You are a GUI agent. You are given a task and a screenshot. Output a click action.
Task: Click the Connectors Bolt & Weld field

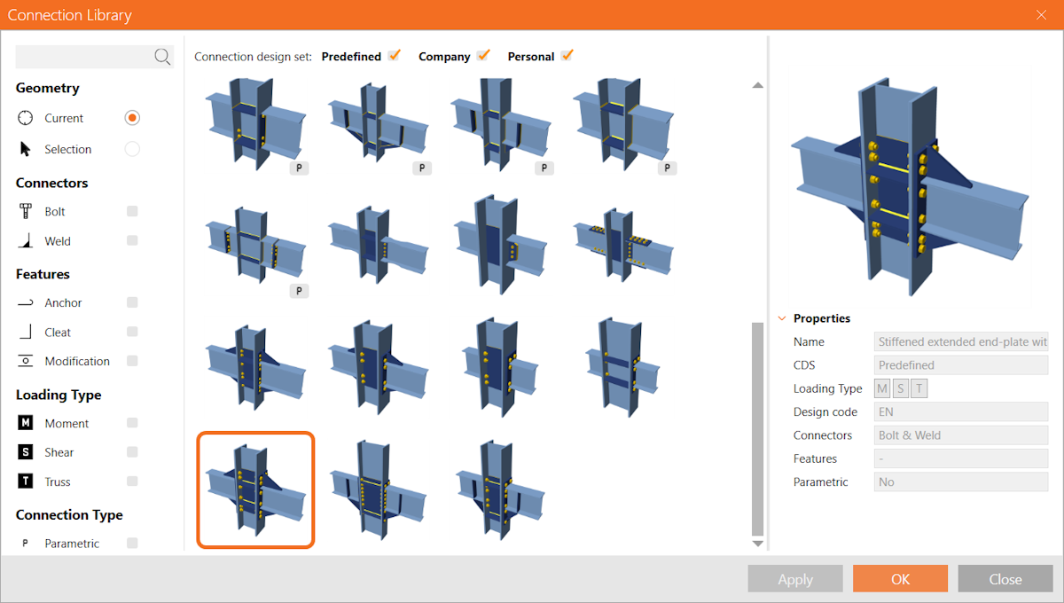[961, 435]
